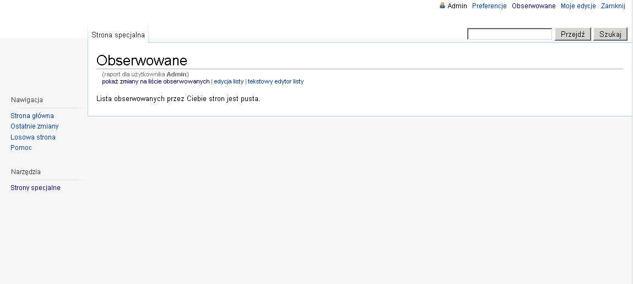Click the bold Admin name in the report line
633x284 pixels.
177,74
